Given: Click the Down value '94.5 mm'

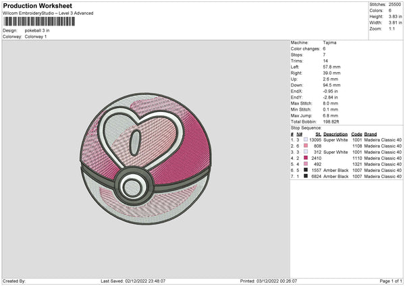Looking at the screenshot, I should [331, 85].
